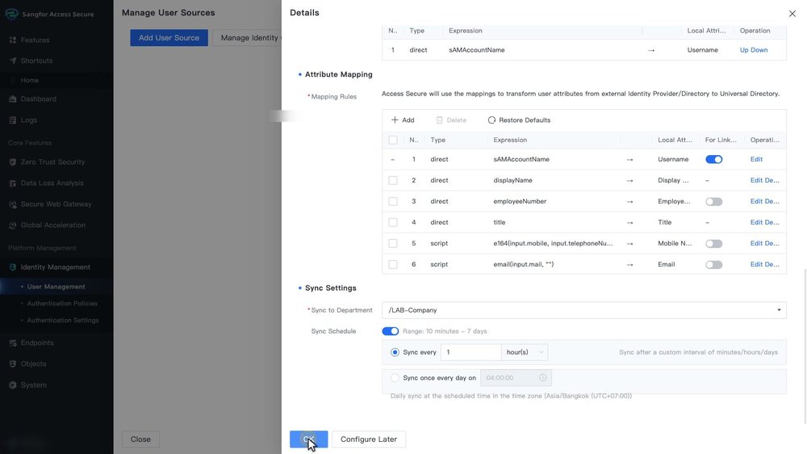Open the hour(s) interval unit dropdown

[x=525, y=352]
